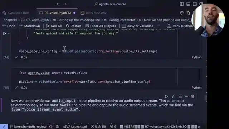The image size is (229, 129).
Task: Open notebook settings gear in editor toolbar
Action: click(182, 13)
